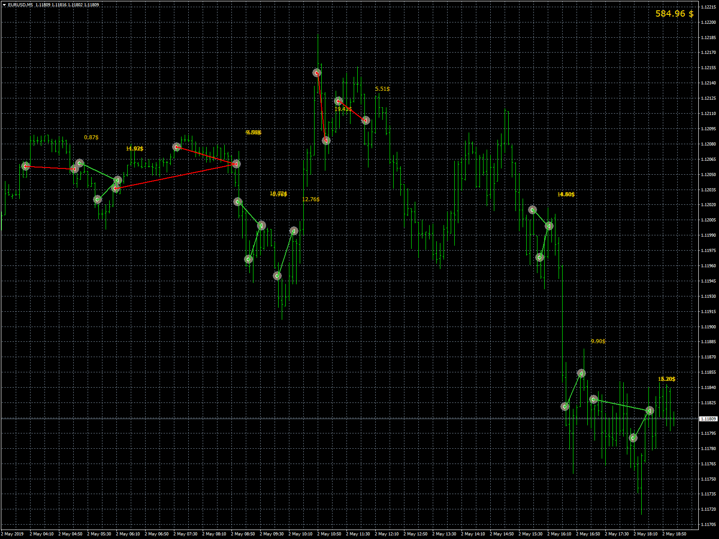Select the 1.11900 price axis label

(x=709, y=327)
